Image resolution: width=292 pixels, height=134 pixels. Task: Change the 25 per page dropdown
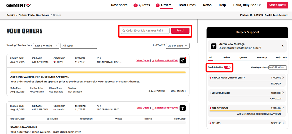pos(178,46)
